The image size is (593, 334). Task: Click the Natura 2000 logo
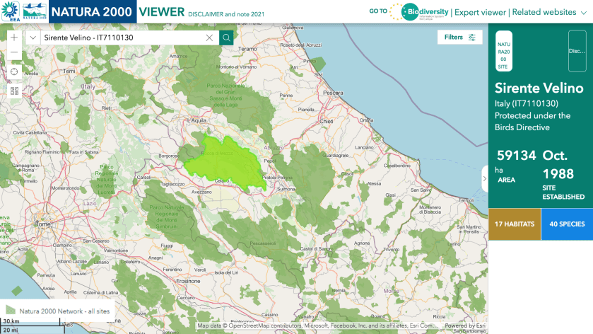click(35, 11)
